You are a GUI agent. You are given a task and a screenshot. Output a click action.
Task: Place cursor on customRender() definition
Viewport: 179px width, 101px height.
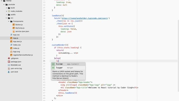pyautogui.click(x=60, y=45)
